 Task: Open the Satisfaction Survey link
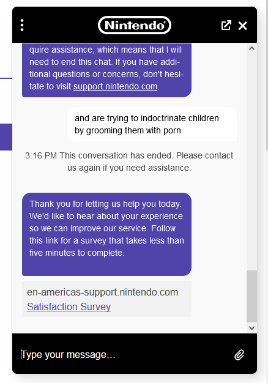pyautogui.click(x=69, y=307)
